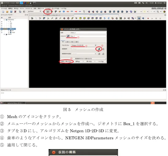Screen dimensions: 168x156
Task: Click the red X close-study toolbar icon
Action: [x=15, y=12]
